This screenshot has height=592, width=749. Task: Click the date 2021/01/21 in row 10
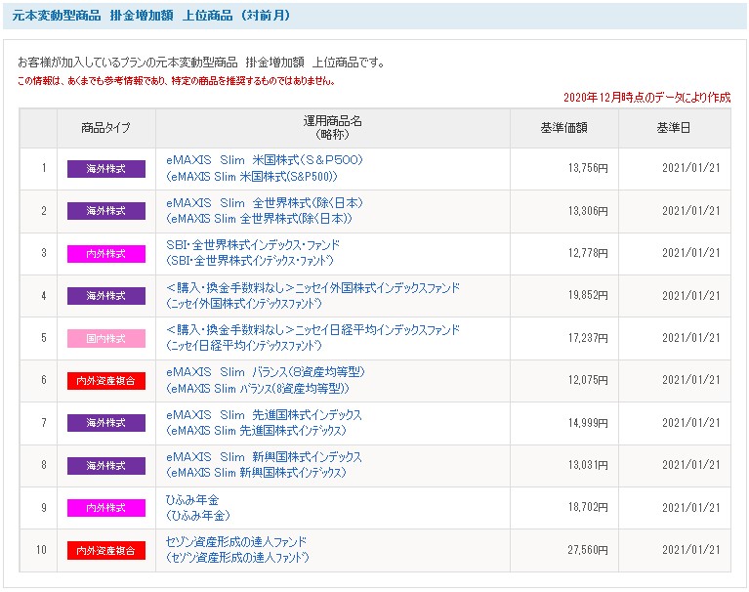[690, 549]
